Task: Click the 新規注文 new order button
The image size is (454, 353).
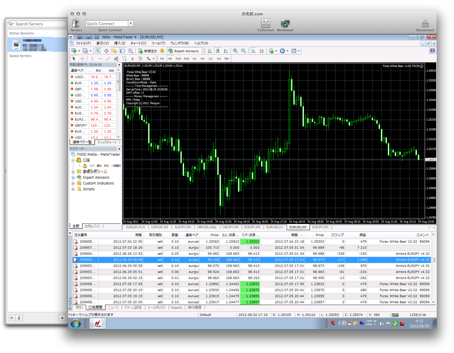Action: (148, 51)
